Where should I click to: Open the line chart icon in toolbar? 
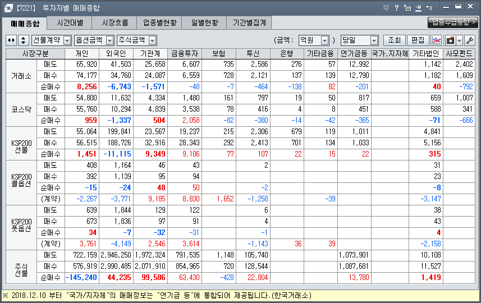436,40
